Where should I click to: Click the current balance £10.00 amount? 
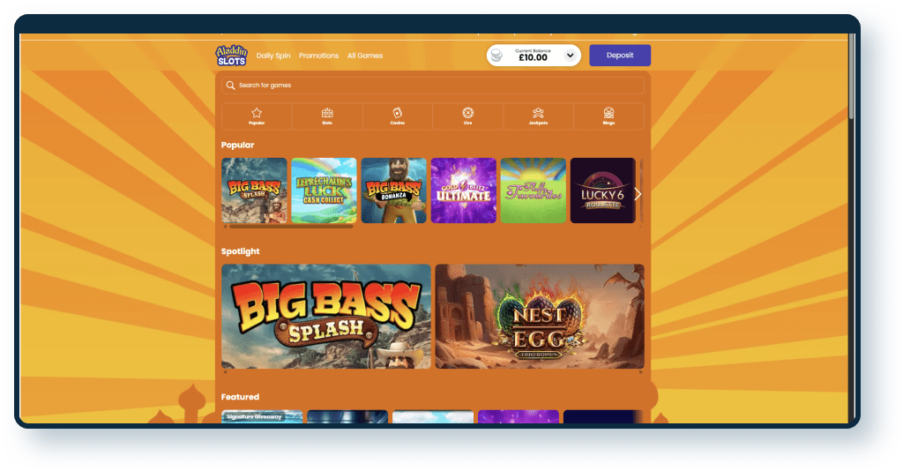pos(533,57)
